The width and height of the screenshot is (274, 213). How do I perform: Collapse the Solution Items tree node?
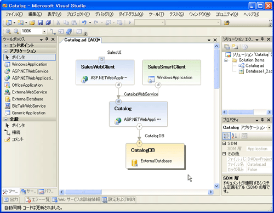[226, 60]
